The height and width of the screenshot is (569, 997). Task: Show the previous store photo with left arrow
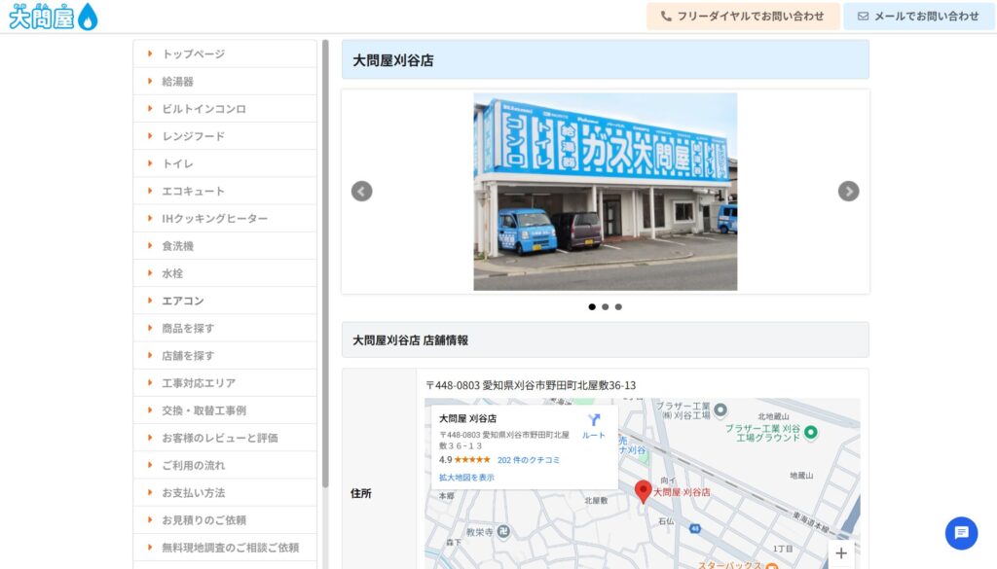362,192
